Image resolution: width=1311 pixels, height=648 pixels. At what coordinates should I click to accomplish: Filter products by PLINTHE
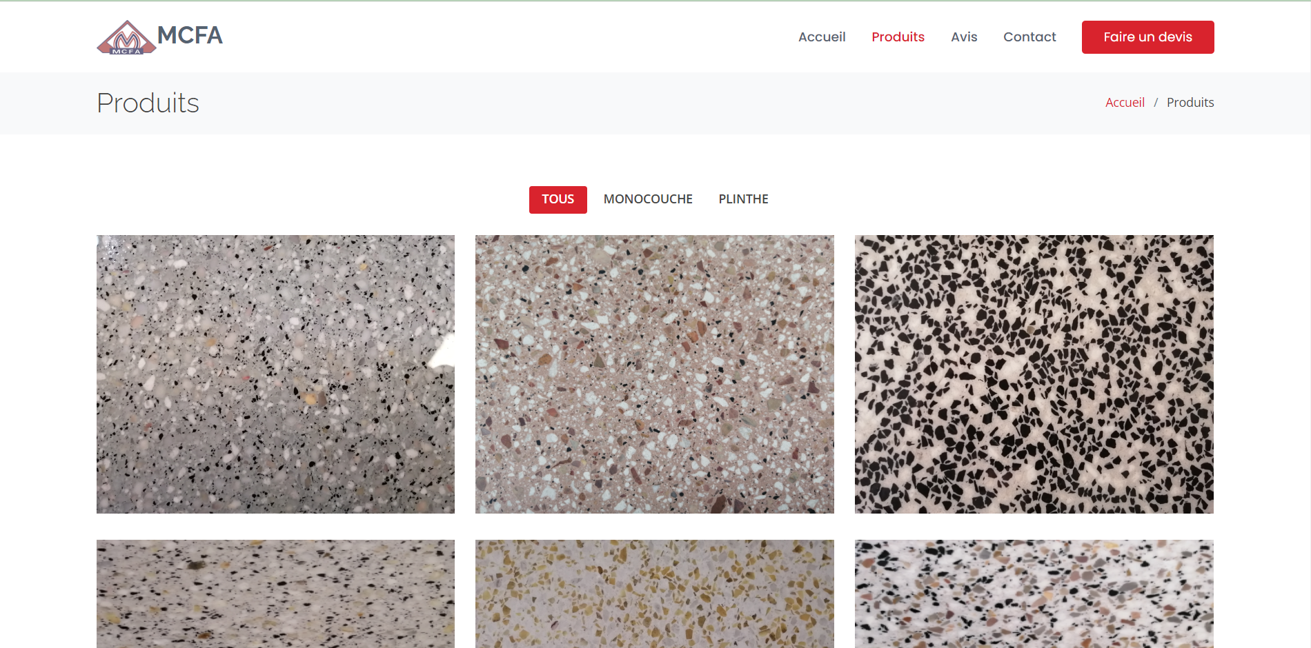pos(743,200)
